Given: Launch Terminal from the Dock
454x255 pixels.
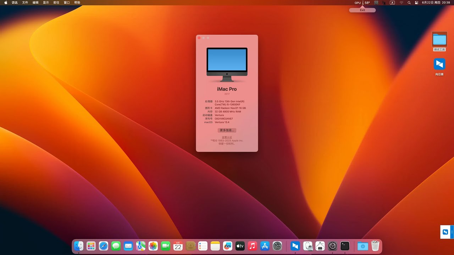Looking at the screenshot, I should (345, 246).
